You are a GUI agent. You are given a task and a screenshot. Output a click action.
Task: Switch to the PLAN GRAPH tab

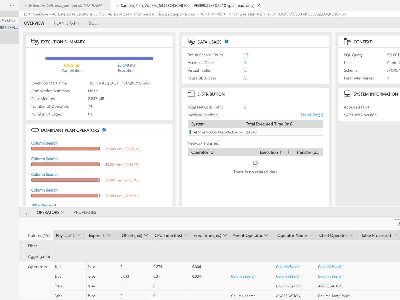66,23
